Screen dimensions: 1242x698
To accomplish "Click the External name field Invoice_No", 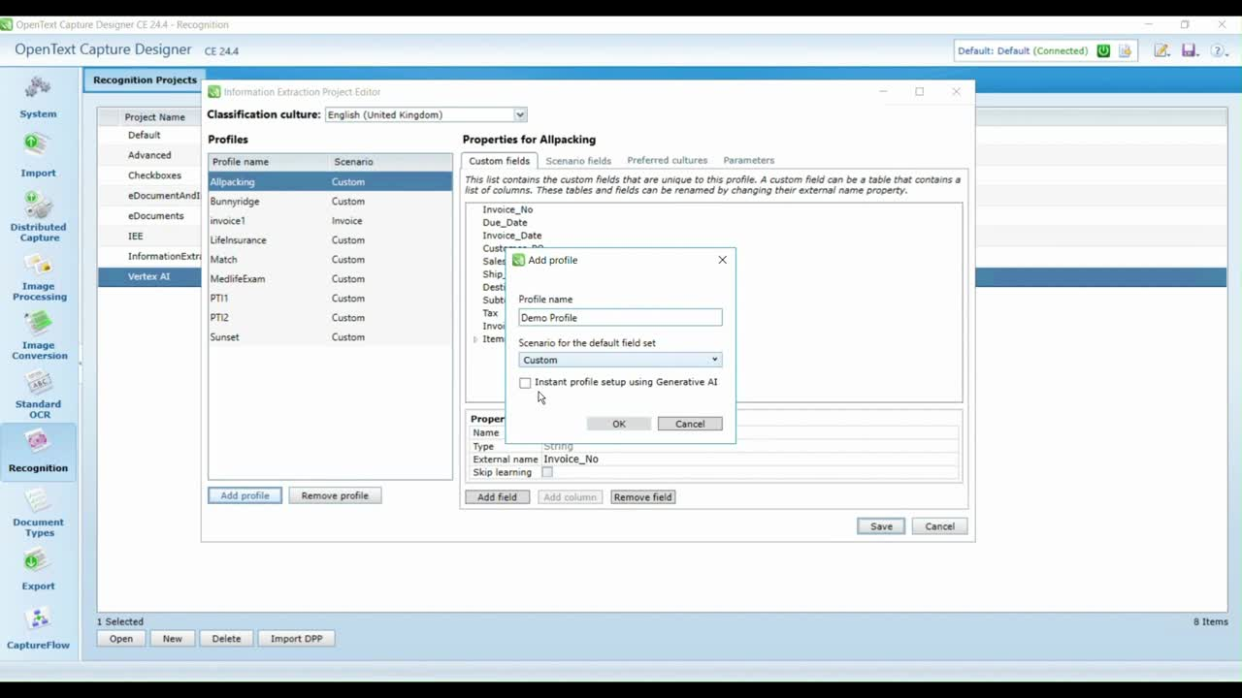I will [750, 460].
